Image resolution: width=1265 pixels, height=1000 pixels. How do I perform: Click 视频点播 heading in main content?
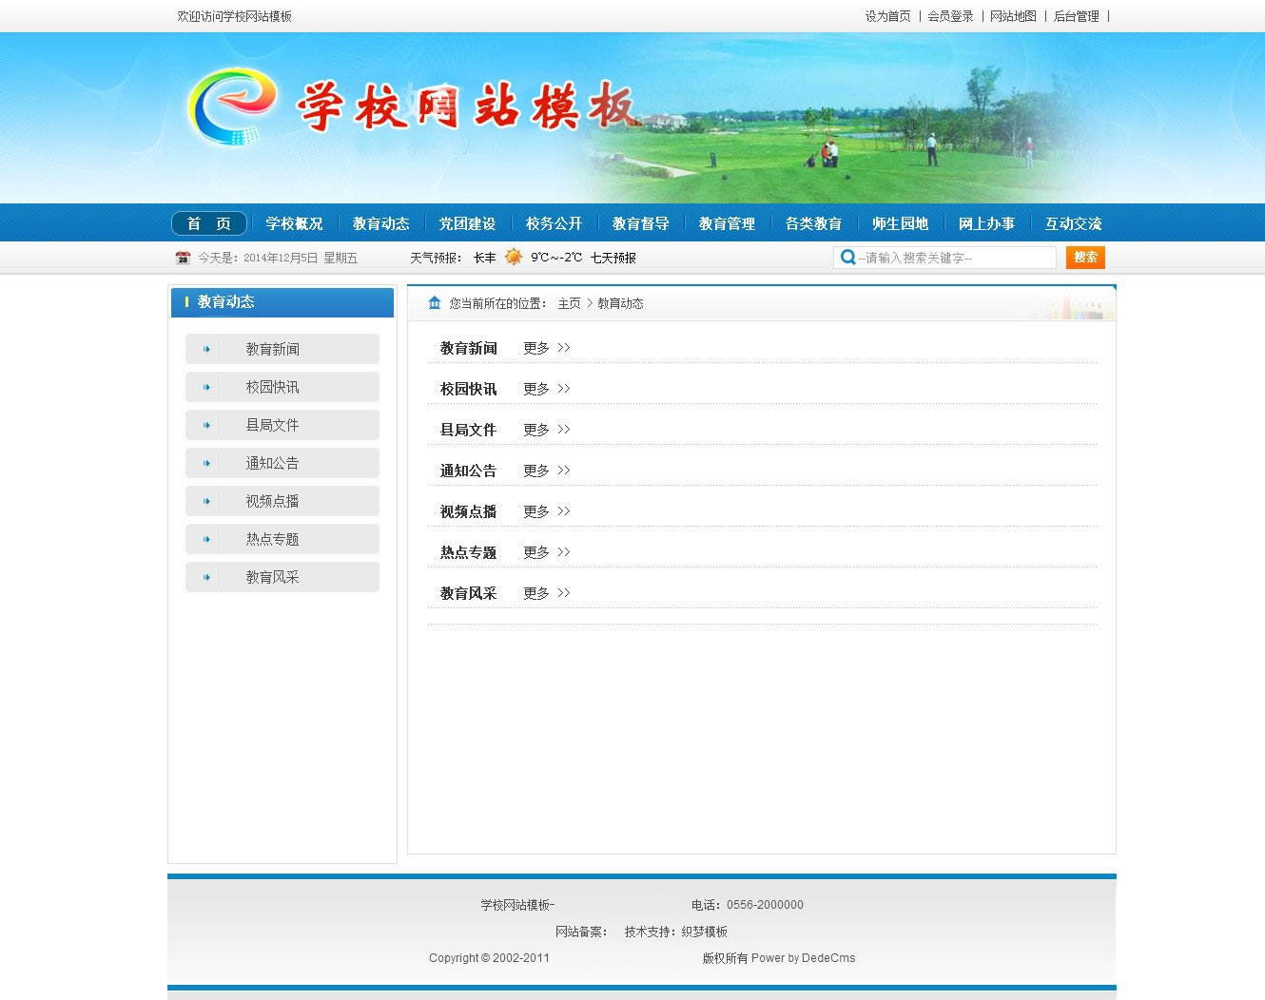click(x=468, y=511)
